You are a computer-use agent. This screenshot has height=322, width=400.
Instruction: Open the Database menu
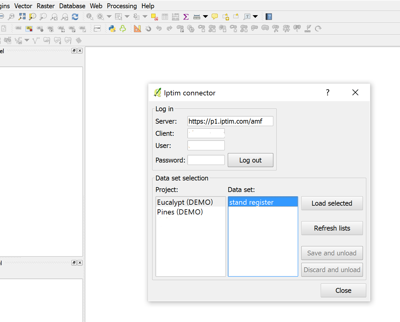click(x=72, y=6)
